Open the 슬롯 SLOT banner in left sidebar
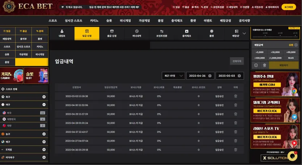 (x=36, y=76)
